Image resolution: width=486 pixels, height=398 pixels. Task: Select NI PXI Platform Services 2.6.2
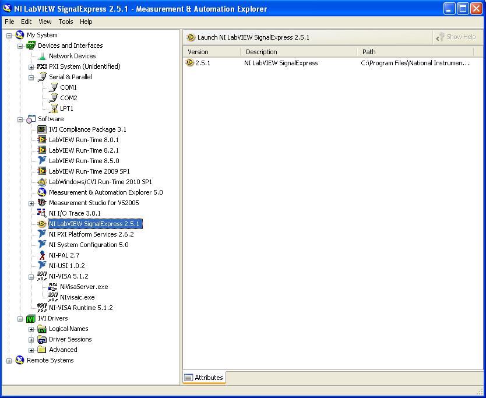click(x=91, y=234)
